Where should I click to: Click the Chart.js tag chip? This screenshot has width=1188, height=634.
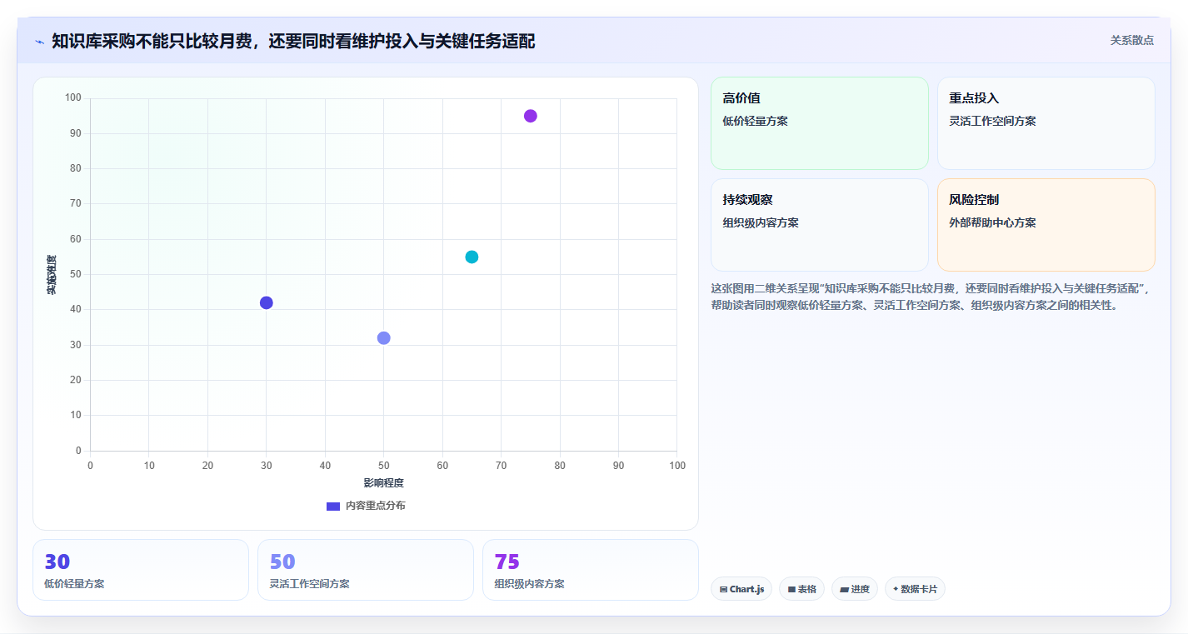click(741, 589)
